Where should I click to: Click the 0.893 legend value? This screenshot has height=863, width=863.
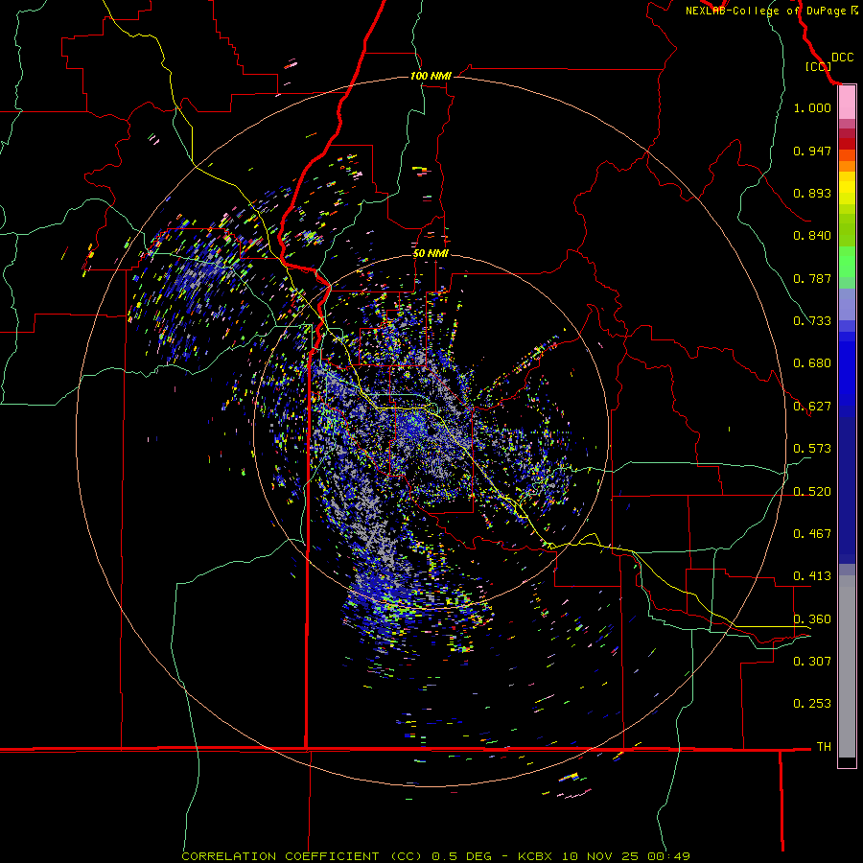812,193
